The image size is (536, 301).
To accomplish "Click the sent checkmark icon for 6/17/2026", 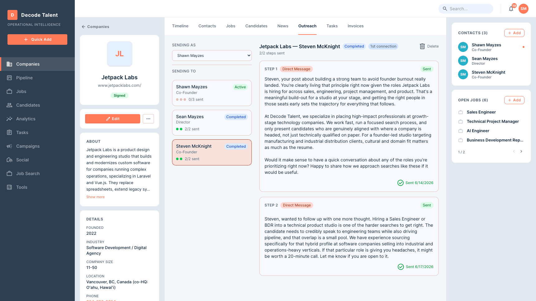I will tap(401, 267).
